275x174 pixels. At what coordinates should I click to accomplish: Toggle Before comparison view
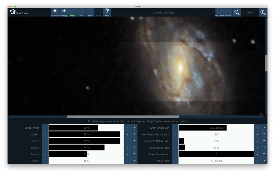pyautogui.click(x=228, y=12)
